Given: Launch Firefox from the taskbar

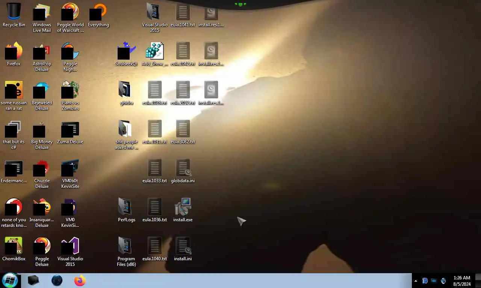Looking at the screenshot, I should 80,280.
